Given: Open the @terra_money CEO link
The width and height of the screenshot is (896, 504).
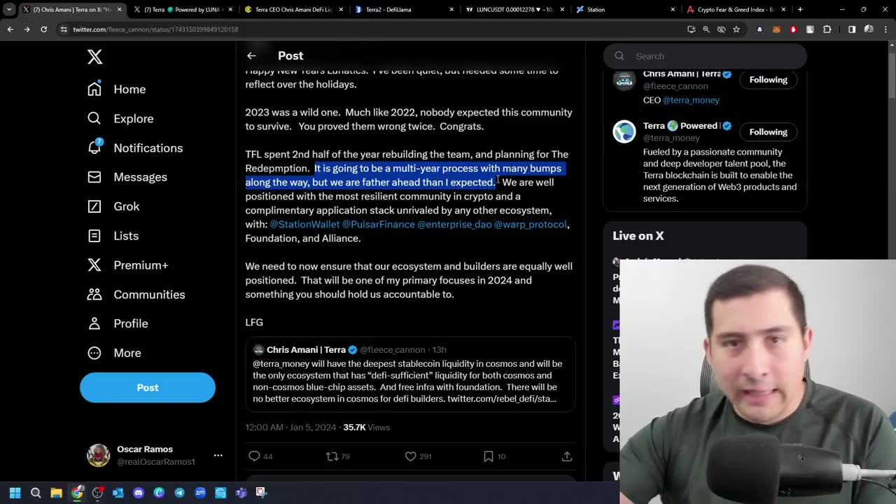Looking at the screenshot, I should coord(691,100).
